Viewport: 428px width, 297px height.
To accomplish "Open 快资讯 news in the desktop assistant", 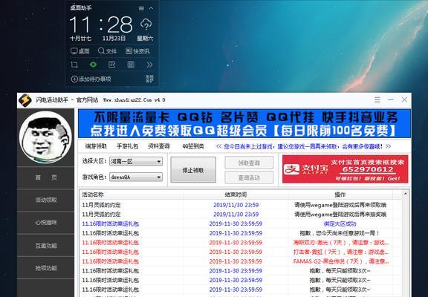I will pyautogui.click(x=137, y=51).
